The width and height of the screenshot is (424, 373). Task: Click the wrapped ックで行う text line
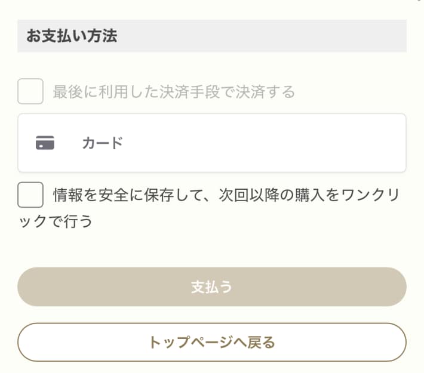tap(56, 221)
